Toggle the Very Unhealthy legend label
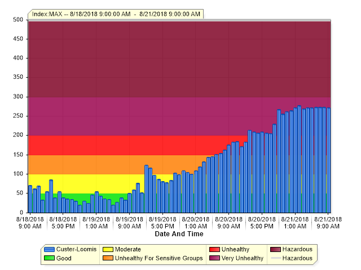The image size is (361, 270). 243,258
